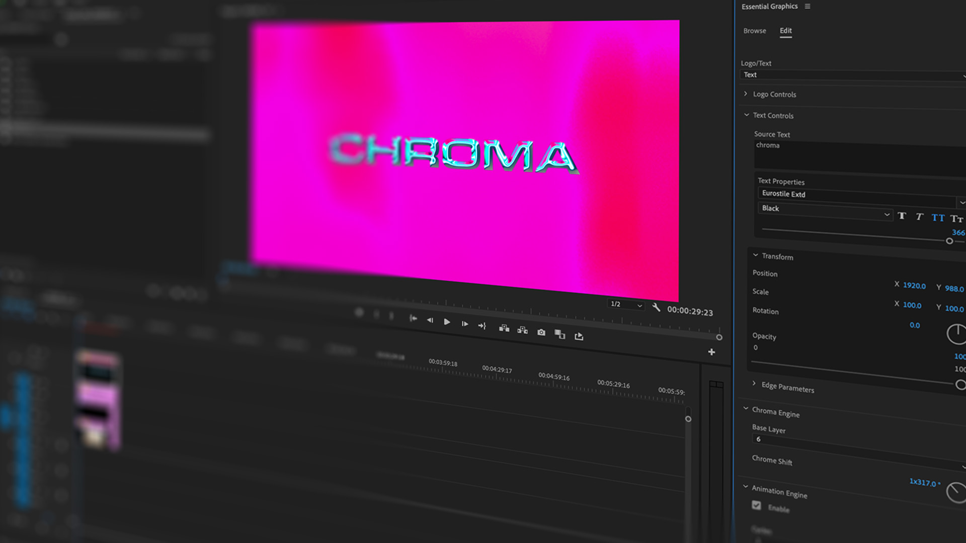The width and height of the screenshot is (966, 543).
Task: Expand the Edge Parameters section
Action: pos(754,384)
